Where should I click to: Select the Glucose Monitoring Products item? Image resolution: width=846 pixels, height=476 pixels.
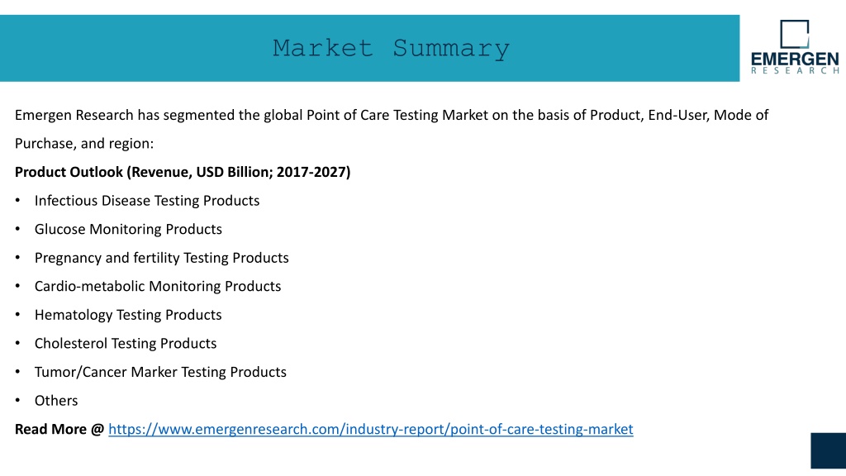pyautogui.click(x=128, y=230)
